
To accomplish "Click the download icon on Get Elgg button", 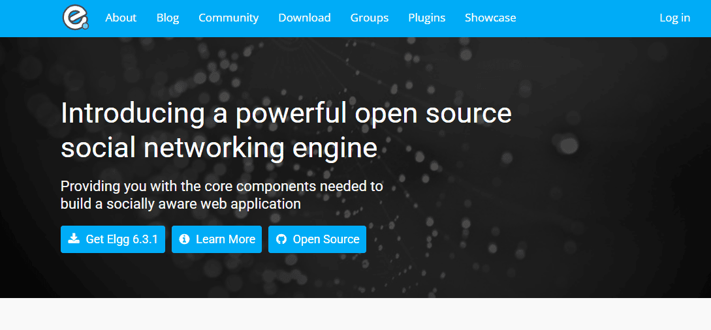I will click(74, 239).
